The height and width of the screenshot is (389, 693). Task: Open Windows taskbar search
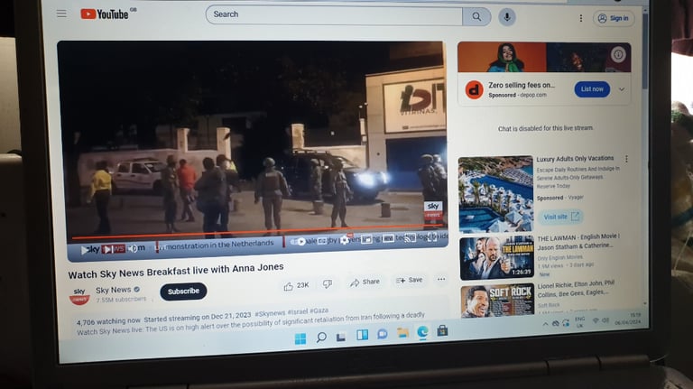321,338
